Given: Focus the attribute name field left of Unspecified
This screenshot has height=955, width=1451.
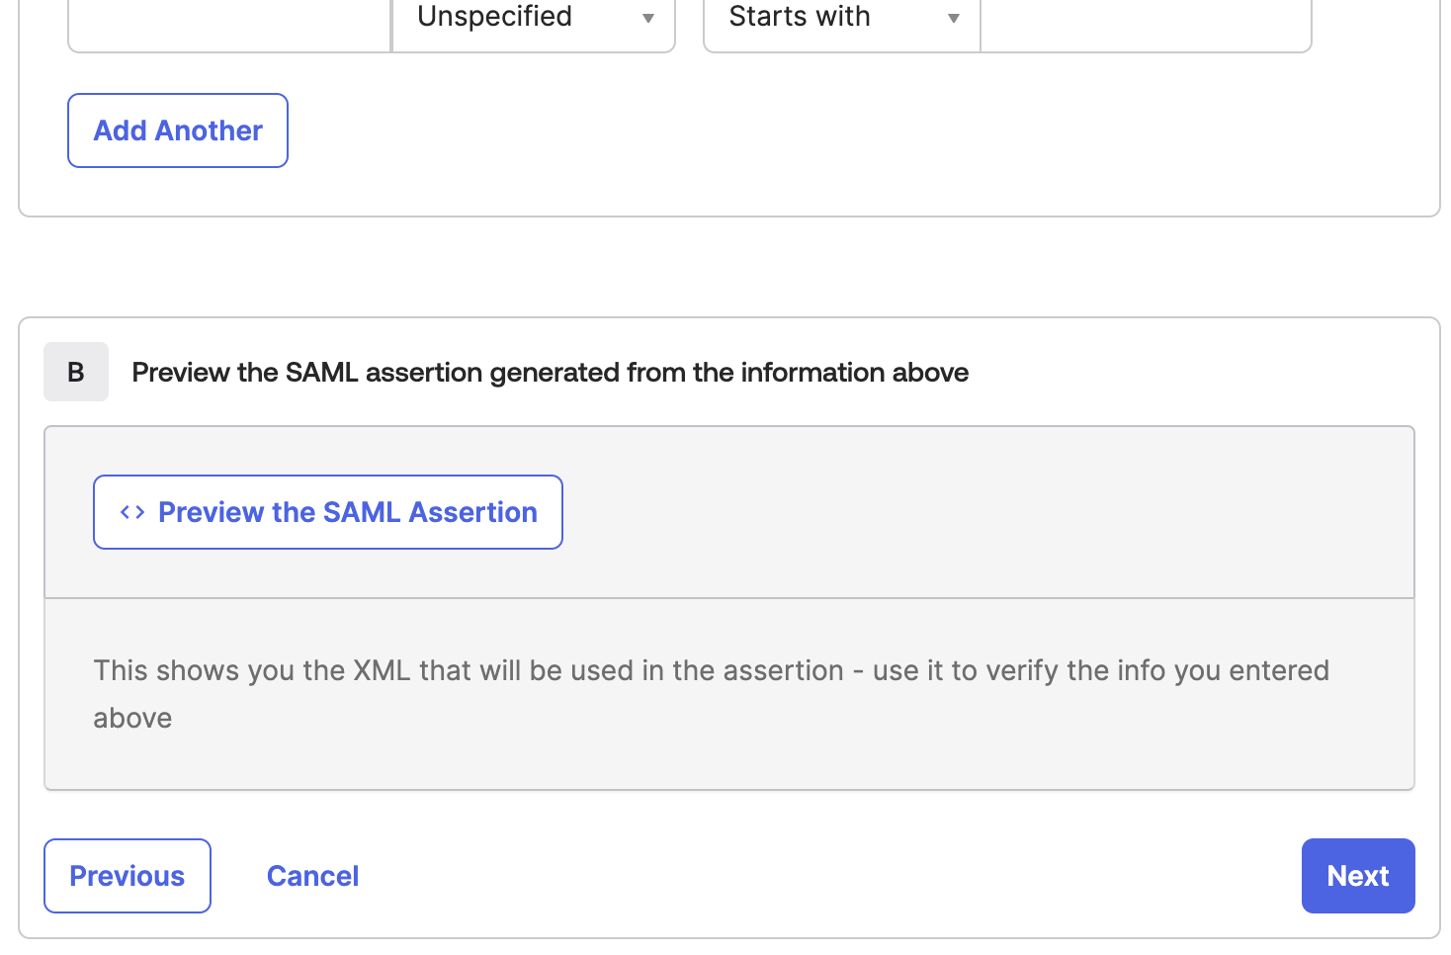Looking at the screenshot, I should click(x=229, y=18).
